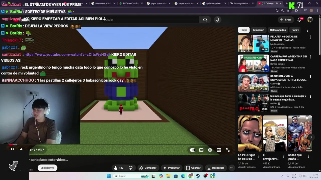The height and width of the screenshot is (180, 321).
Task: Open Microsoft Edge from the taskbar
Action: coord(183,176)
